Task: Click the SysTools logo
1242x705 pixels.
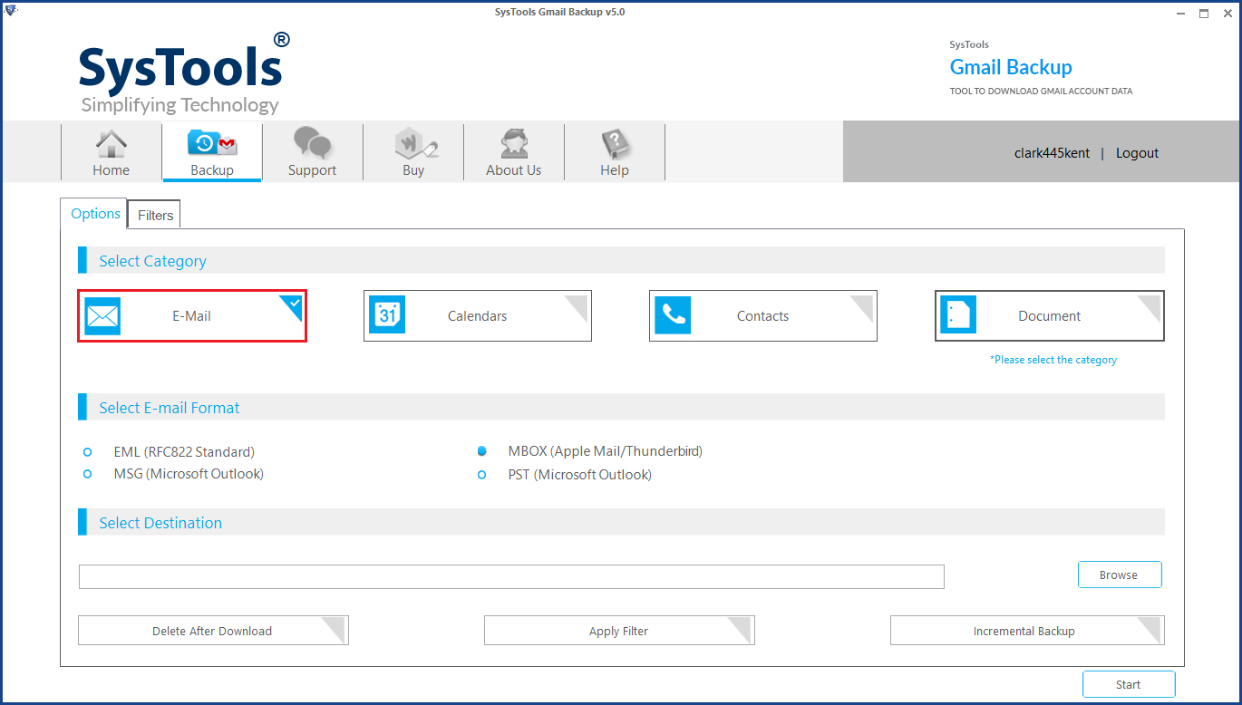Action: (184, 73)
